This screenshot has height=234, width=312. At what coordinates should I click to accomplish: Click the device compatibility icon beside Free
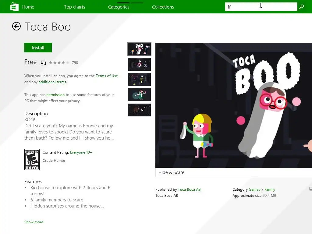point(43,62)
